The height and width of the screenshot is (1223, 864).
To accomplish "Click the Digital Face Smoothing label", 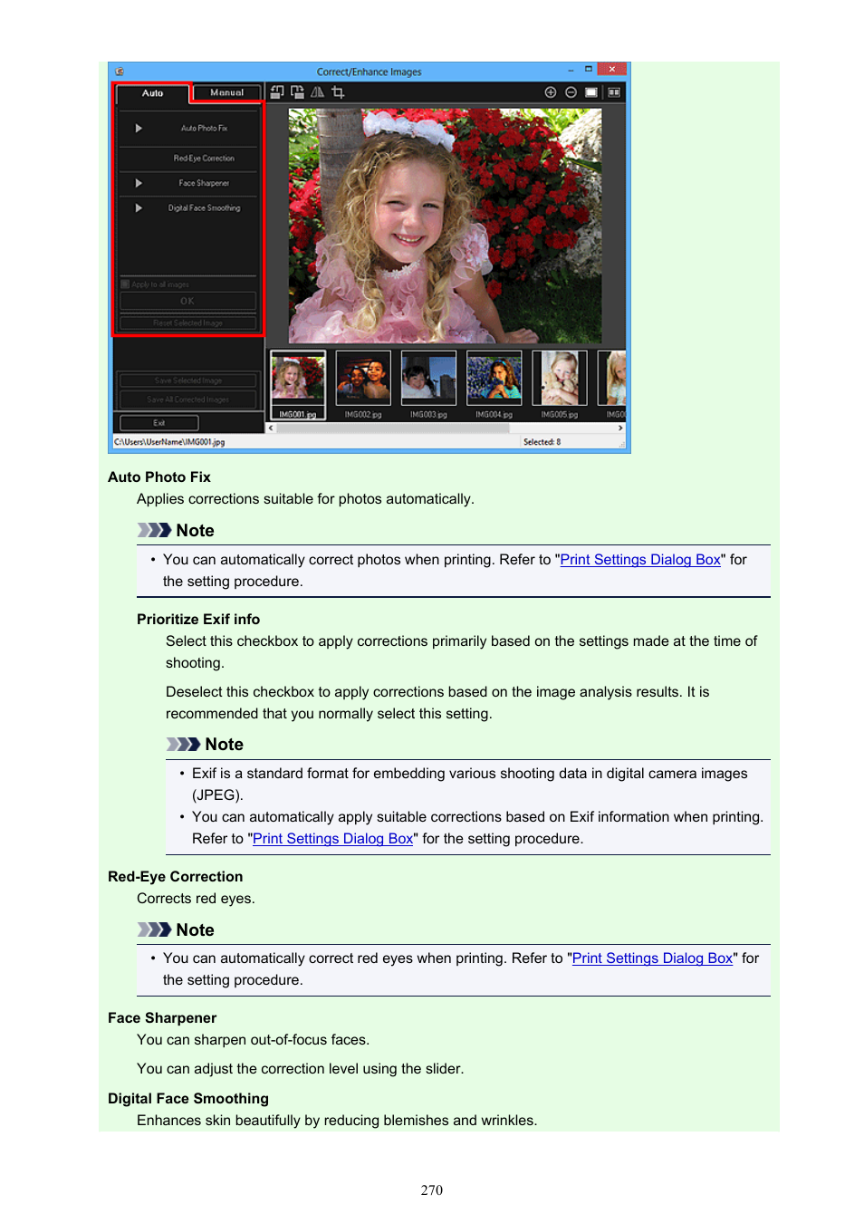I will click(x=204, y=208).
